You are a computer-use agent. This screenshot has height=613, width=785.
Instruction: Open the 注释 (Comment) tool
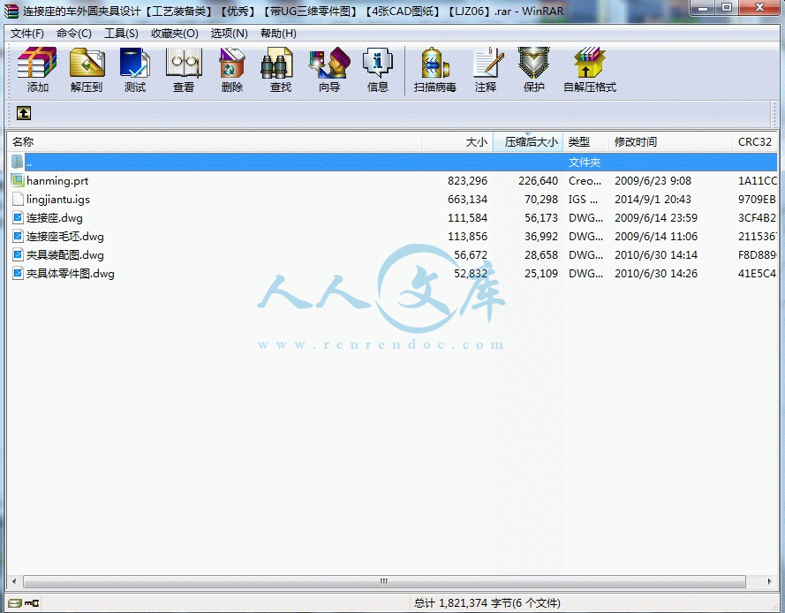486,70
